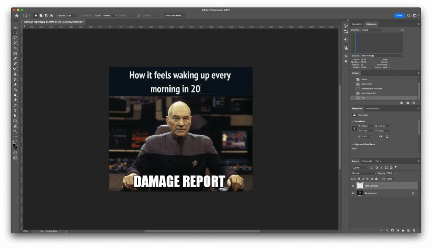432x248 pixels.
Task: Click the Select and Mask button
Action: click(x=174, y=16)
